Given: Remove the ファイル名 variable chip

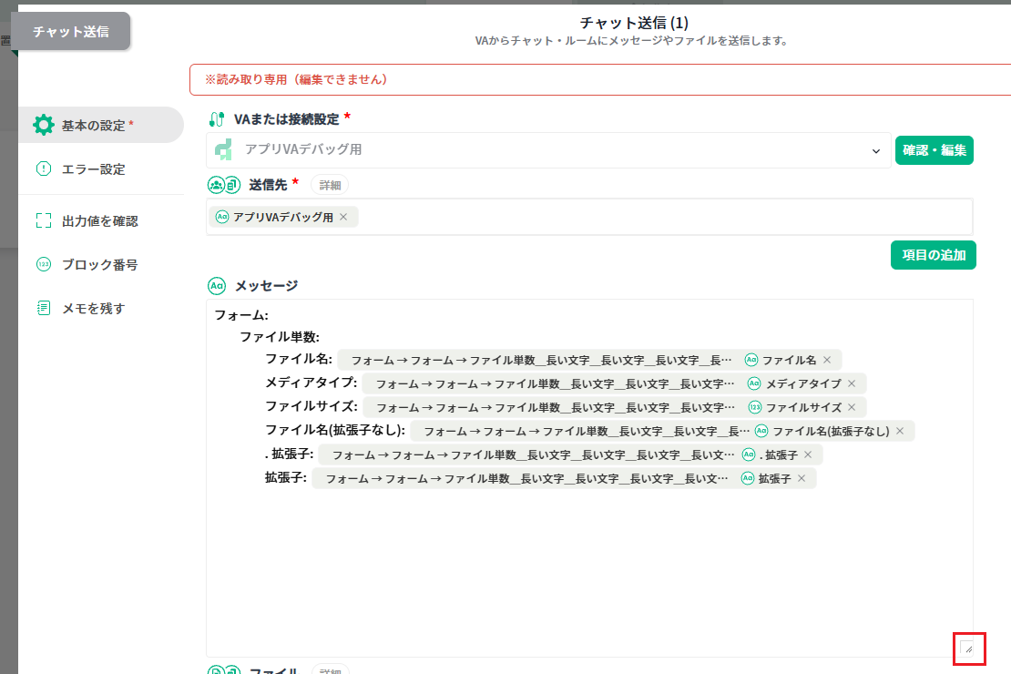Looking at the screenshot, I should [x=827, y=360].
